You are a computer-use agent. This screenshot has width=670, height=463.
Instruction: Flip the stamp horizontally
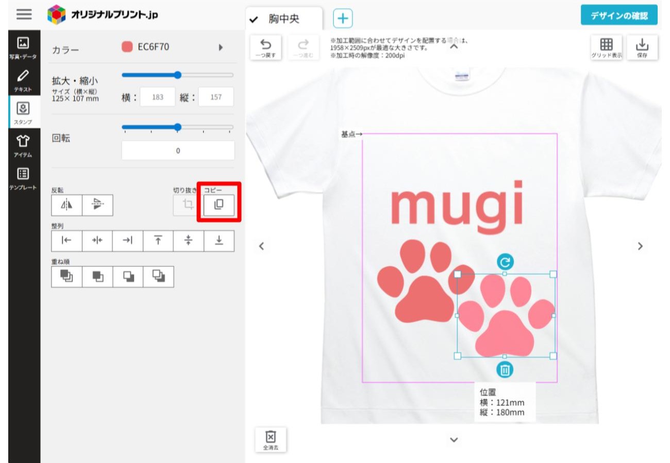[x=67, y=205]
